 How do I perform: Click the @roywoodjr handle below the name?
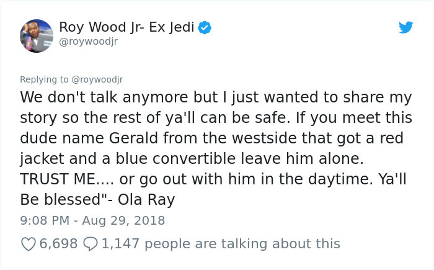point(88,42)
